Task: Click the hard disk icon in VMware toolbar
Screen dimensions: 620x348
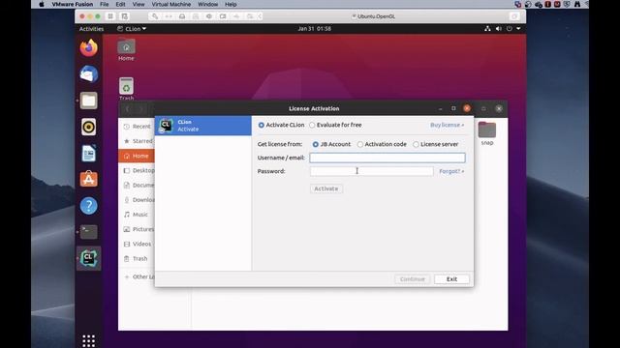Action: click(182, 16)
